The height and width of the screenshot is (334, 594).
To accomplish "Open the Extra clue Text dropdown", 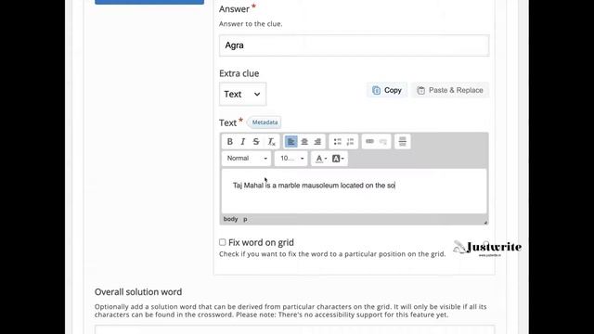I will click(242, 94).
